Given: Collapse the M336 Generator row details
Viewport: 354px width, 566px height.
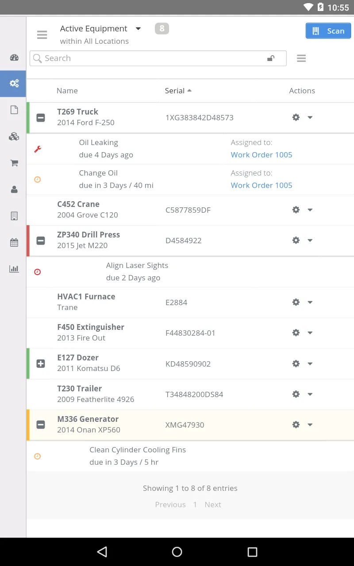Looking at the screenshot, I should click(x=41, y=425).
